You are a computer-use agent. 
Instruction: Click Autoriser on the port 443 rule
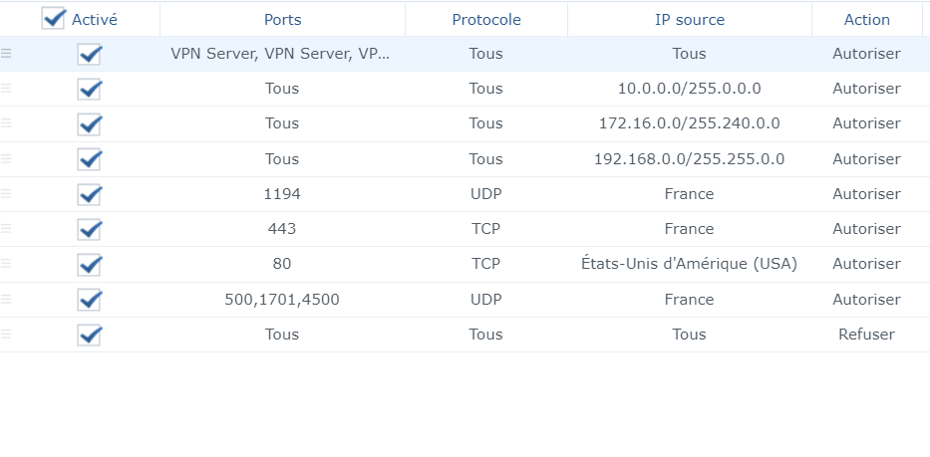pos(866,229)
